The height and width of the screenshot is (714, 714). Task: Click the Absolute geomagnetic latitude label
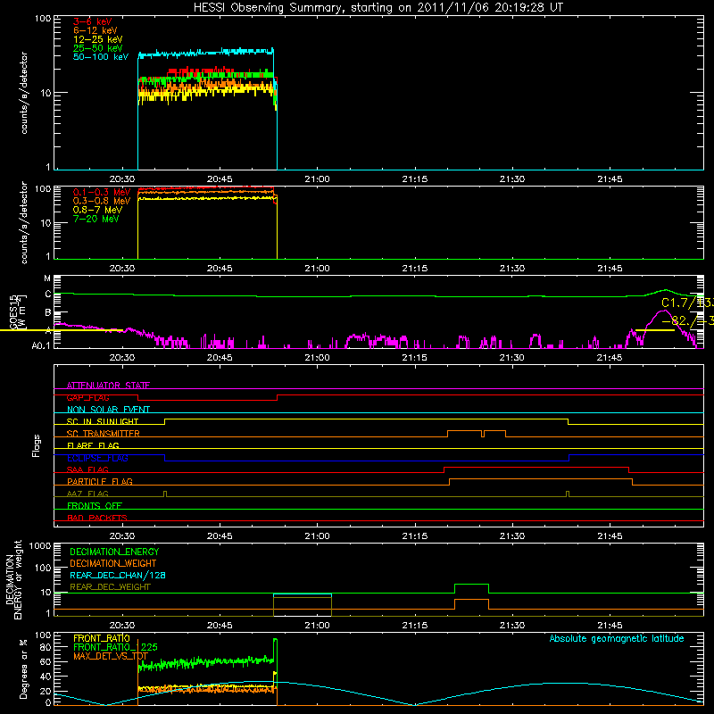[617, 638]
